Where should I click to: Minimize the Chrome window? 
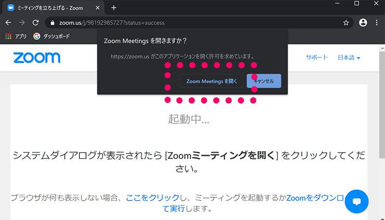coord(337,3)
